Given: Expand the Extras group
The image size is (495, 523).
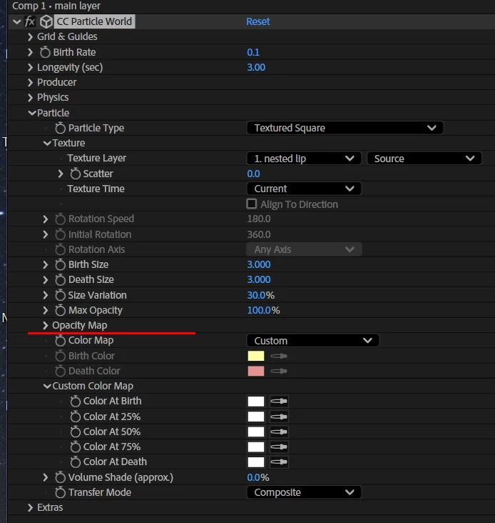Looking at the screenshot, I should [30, 508].
